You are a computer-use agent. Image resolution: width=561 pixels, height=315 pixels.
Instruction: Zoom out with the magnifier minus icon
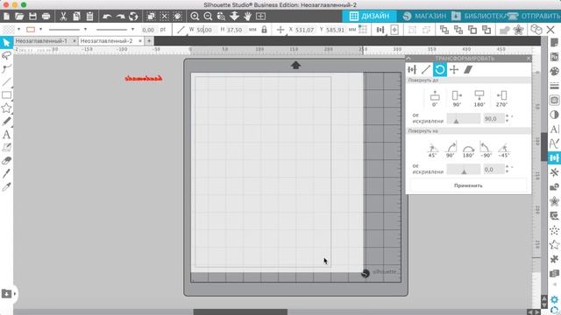pos(208,16)
